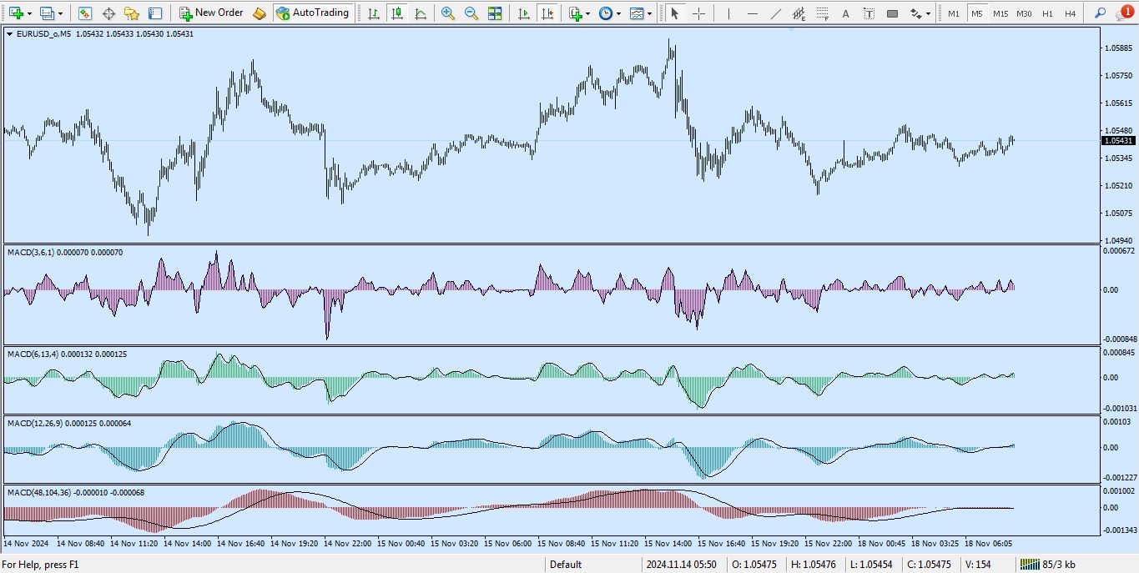Open the new chart dropdown arrow
Viewport: 1139px width, 573px height.
30,13
